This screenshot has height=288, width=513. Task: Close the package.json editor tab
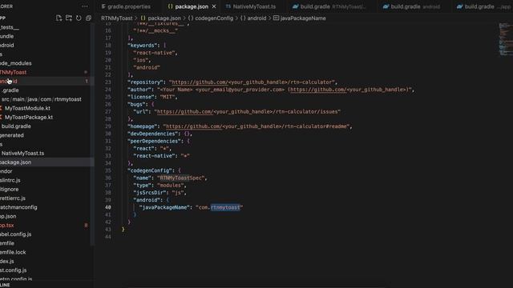tap(214, 6)
